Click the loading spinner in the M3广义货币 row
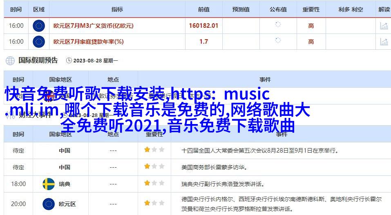The height and width of the screenshot is (215, 391). (x=278, y=24)
